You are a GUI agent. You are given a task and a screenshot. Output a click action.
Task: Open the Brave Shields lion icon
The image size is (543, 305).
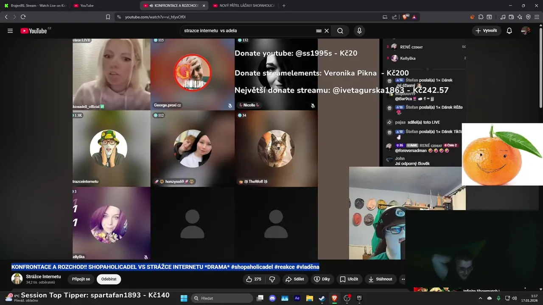click(405, 17)
